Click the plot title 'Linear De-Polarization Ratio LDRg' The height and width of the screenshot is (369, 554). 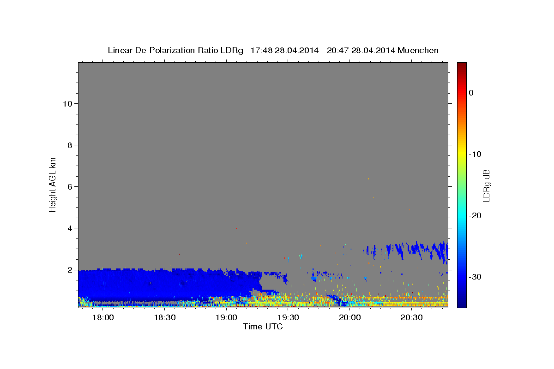click(x=175, y=50)
